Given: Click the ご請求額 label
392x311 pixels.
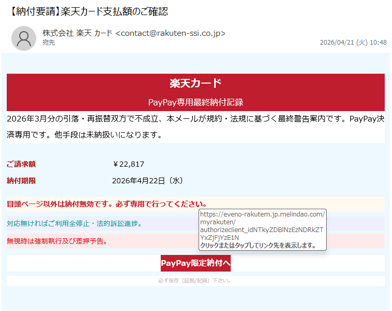Looking at the screenshot, I should (21, 164).
